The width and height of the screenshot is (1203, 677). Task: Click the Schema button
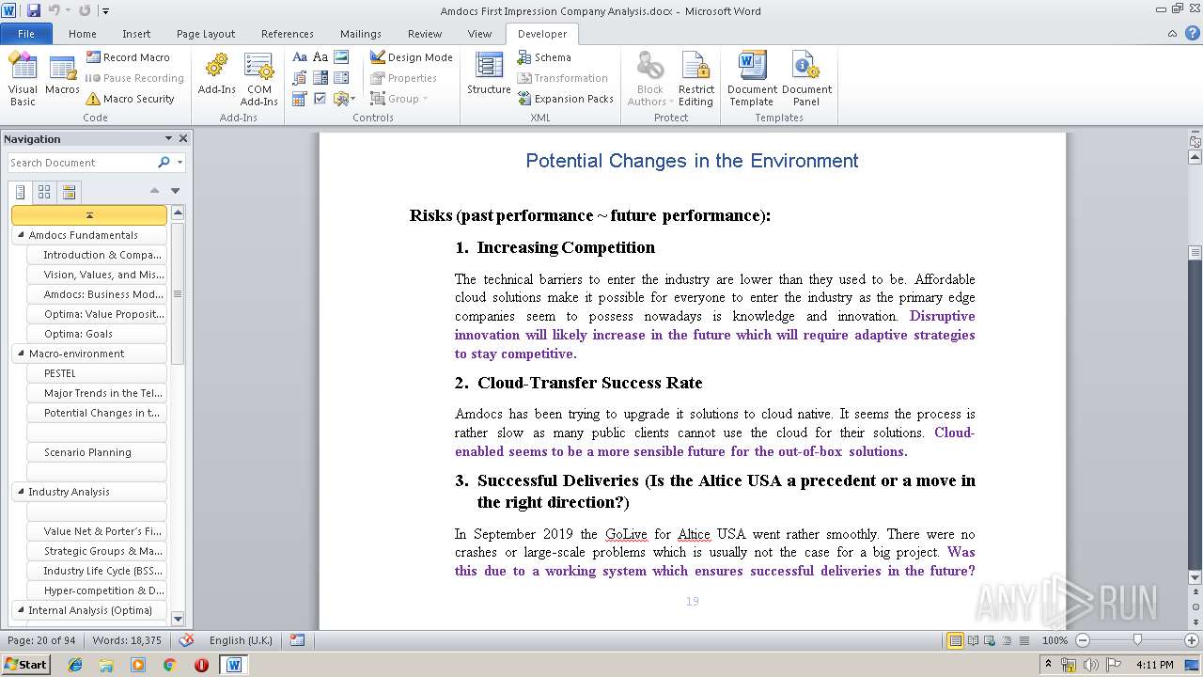click(x=544, y=57)
